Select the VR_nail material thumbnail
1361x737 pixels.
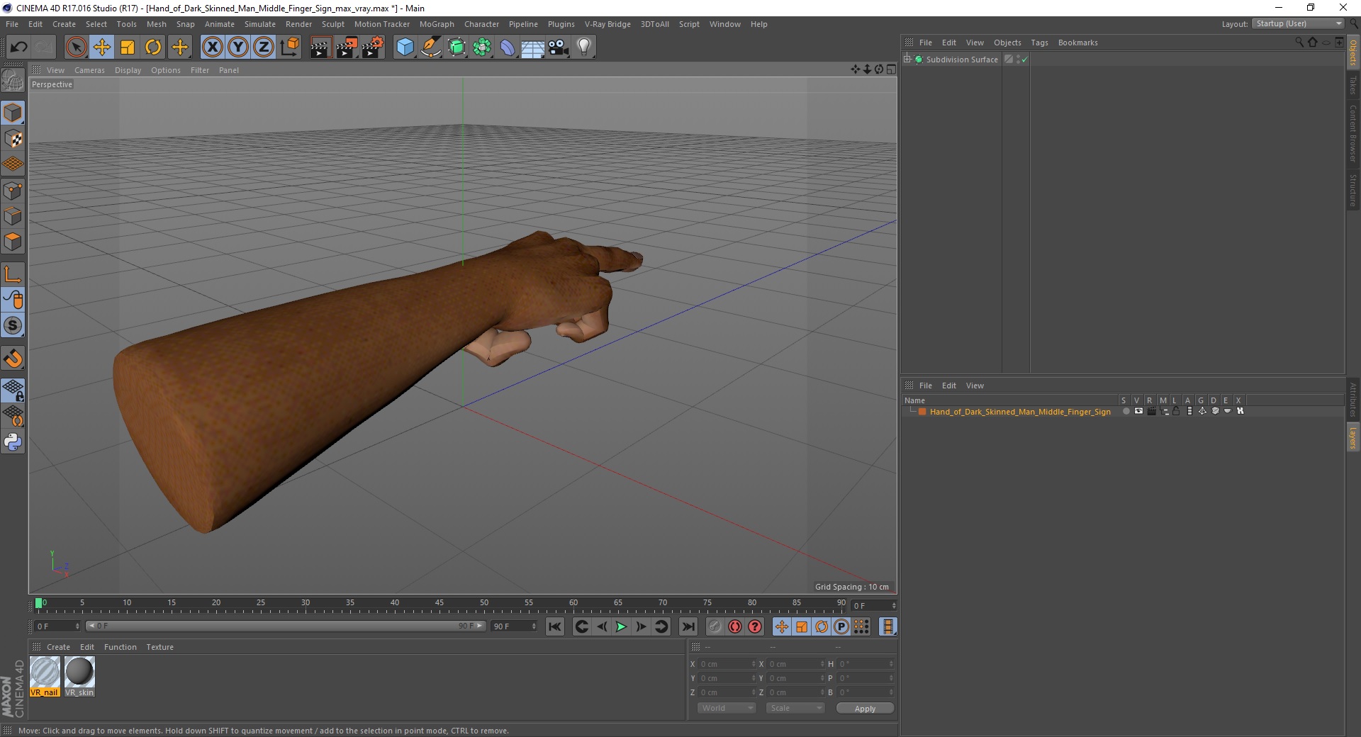tap(45, 676)
